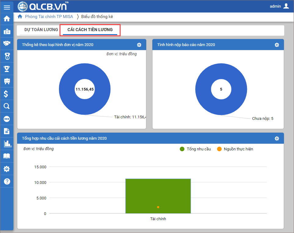The width and height of the screenshot is (294, 233).
Task: Select the medal icon in sidebar
Action: coord(7,56)
